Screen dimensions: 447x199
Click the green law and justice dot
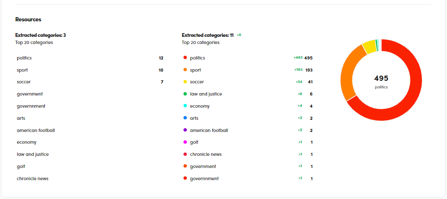coord(185,94)
